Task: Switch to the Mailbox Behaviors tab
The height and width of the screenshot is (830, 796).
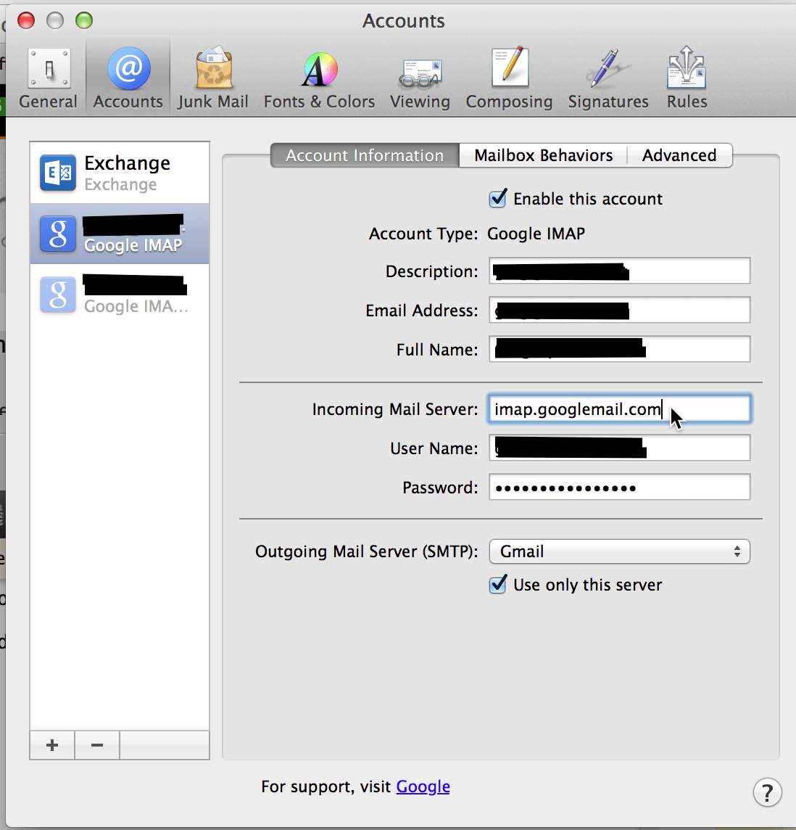Action: coord(542,155)
